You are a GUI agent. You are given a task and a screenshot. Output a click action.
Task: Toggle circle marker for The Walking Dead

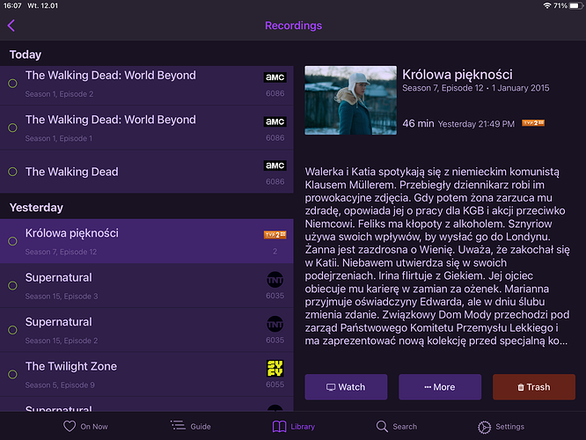point(12,172)
